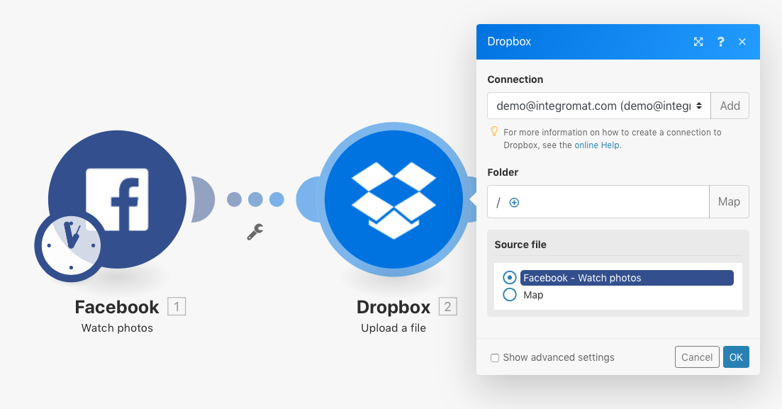This screenshot has height=409, width=782.
Task: Open the online Help link
Action: (597, 145)
